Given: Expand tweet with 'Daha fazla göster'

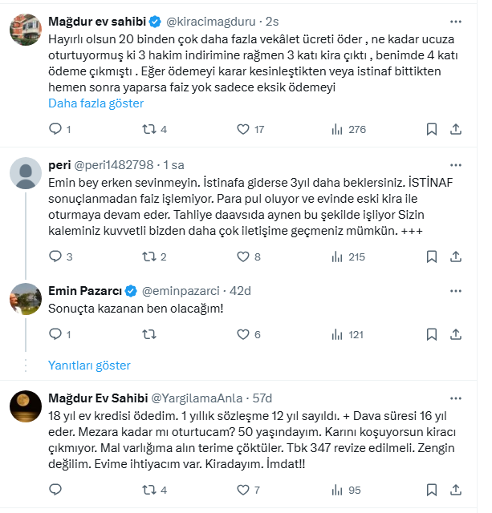Looking at the screenshot, I should coord(96,103).
